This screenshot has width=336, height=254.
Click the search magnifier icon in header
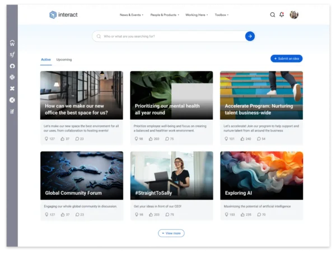(x=273, y=15)
